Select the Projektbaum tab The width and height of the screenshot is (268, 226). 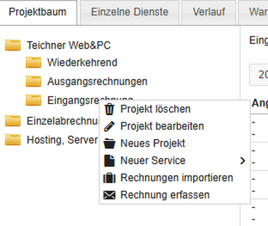pos(38,12)
